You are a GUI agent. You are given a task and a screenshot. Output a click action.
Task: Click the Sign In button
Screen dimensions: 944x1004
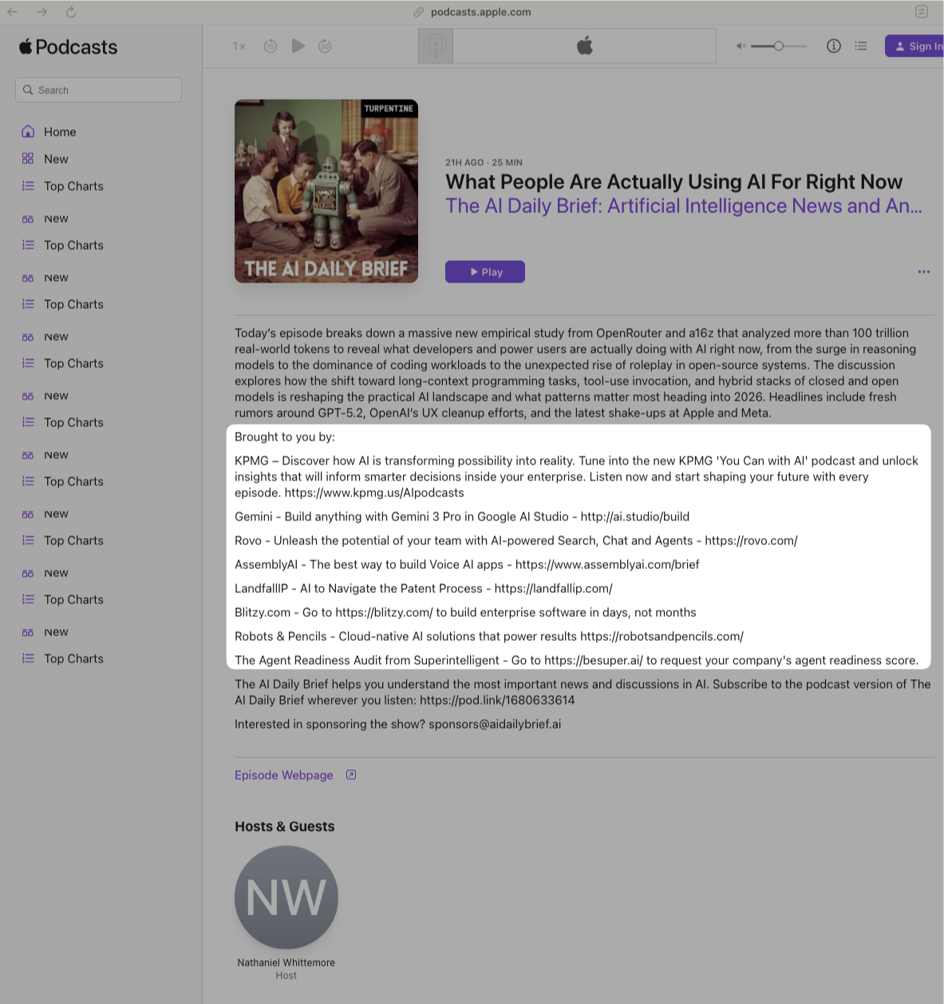pyautogui.click(x=915, y=46)
